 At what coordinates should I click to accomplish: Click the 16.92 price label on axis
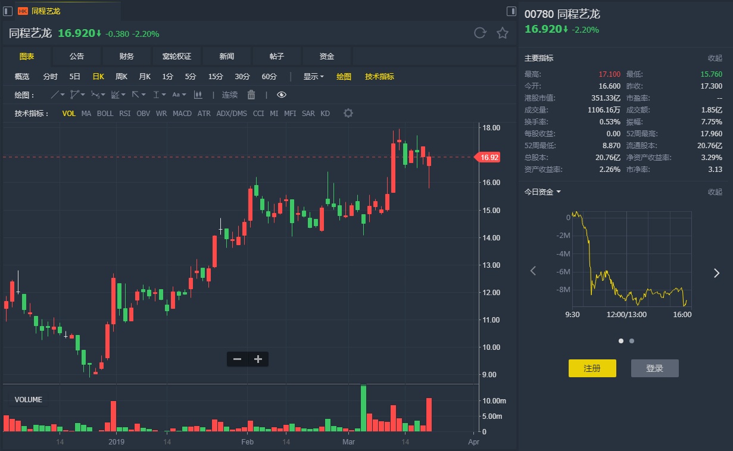coord(488,157)
